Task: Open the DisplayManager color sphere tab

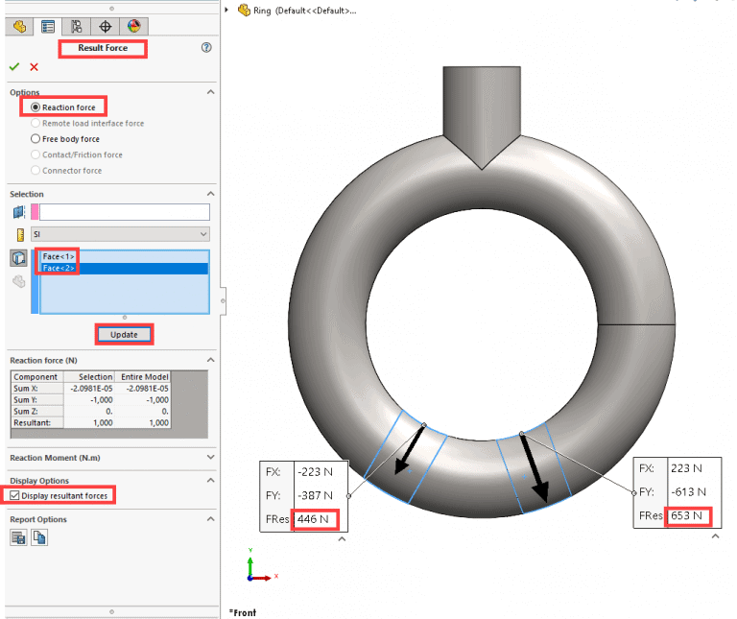Action: point(134,26)
